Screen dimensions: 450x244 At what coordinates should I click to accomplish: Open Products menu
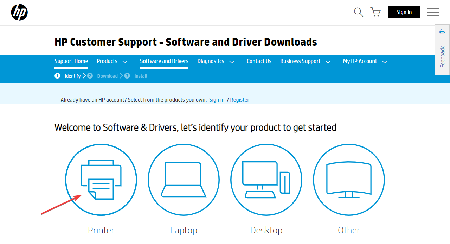tap(107, 61)
